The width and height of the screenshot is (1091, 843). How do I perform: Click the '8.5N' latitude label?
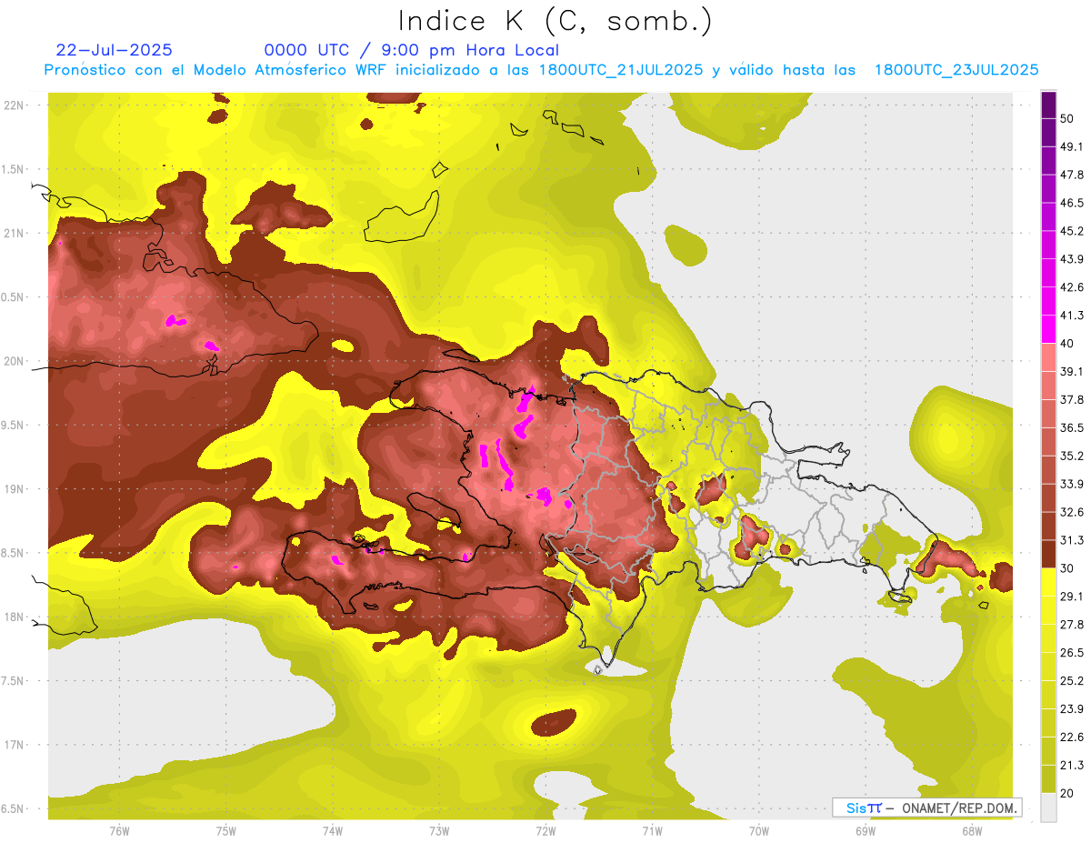pos(14,553)
